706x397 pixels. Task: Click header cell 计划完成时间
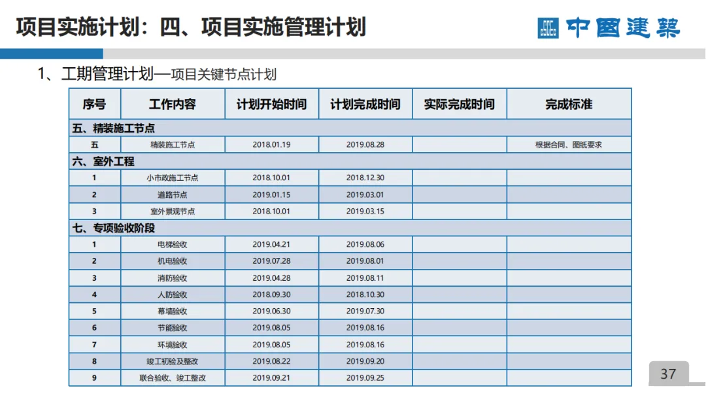[365, 104]
